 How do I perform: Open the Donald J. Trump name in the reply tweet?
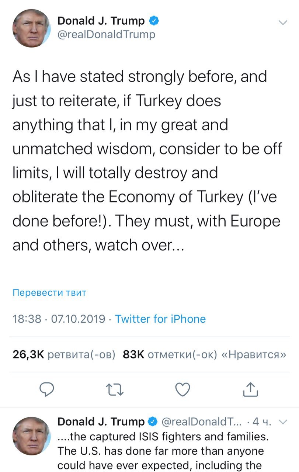(x=101, y=421)
